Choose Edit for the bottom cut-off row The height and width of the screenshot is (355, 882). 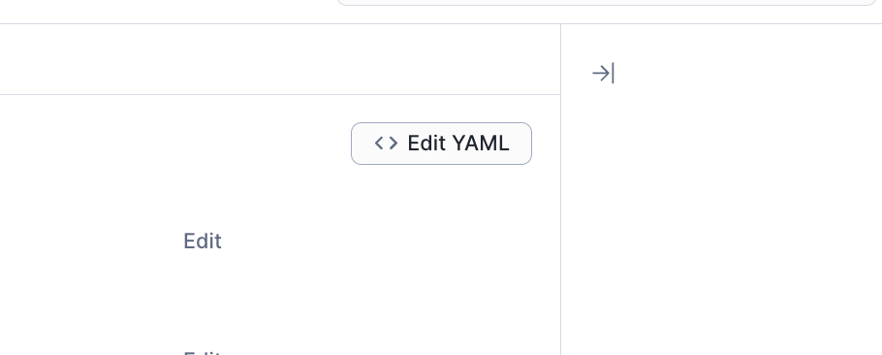[x=203, y=353]
